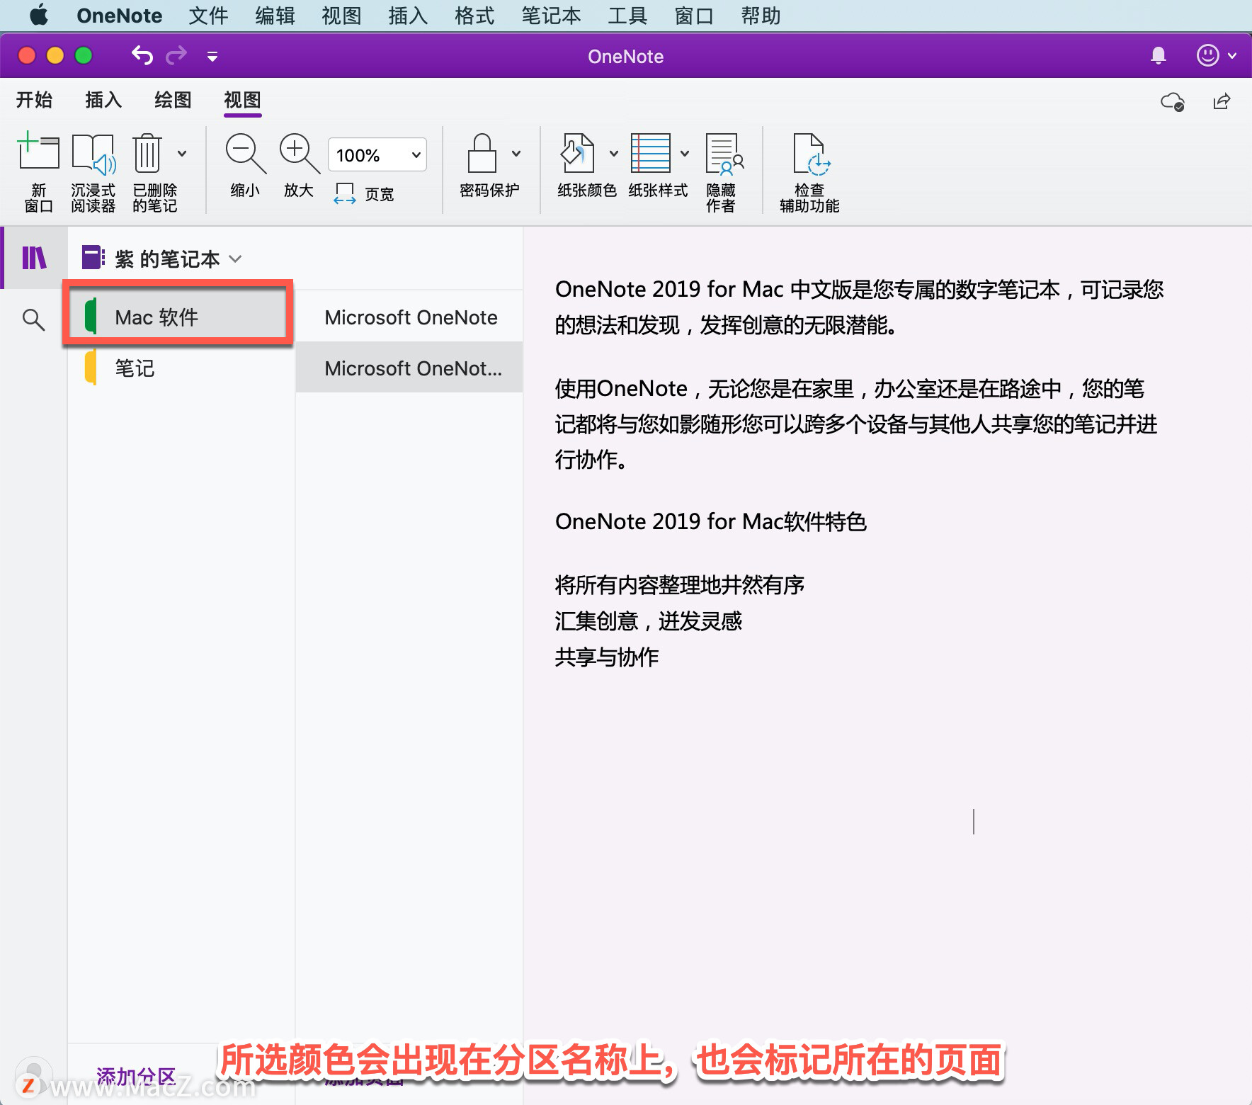
Task: Click the first paragraph about OneNote 2019 中文版
Action: [859, 307]
